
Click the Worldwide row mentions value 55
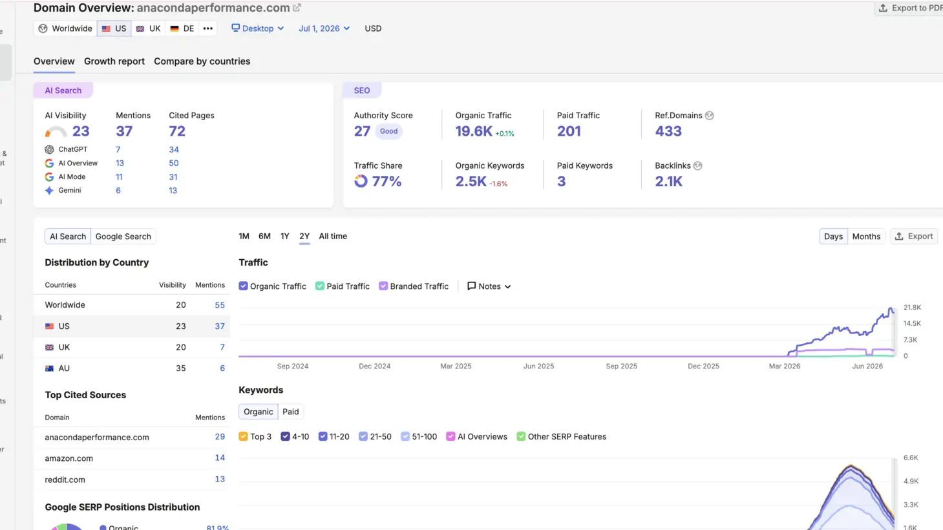220,305
